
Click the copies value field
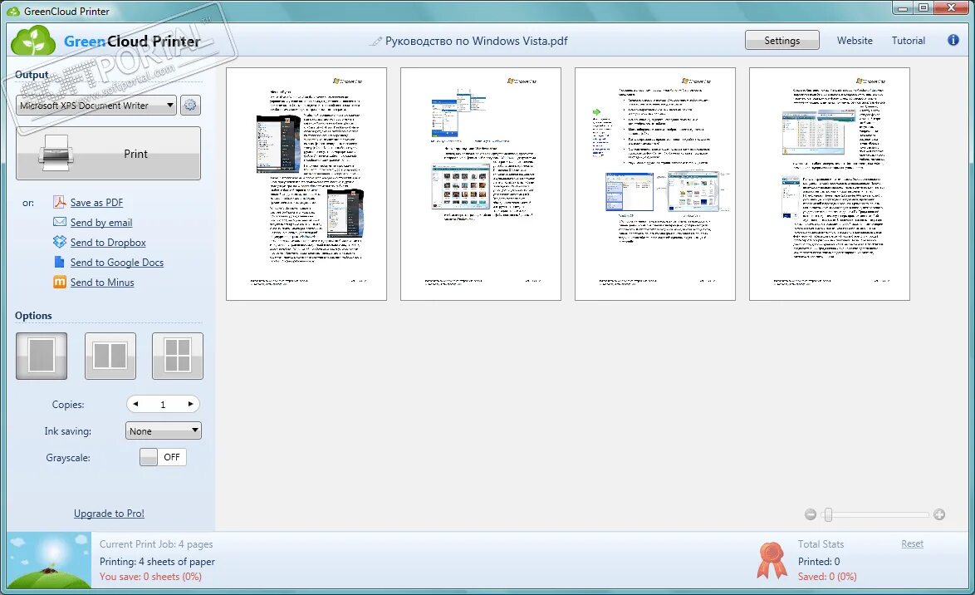[x=163, y=404]
